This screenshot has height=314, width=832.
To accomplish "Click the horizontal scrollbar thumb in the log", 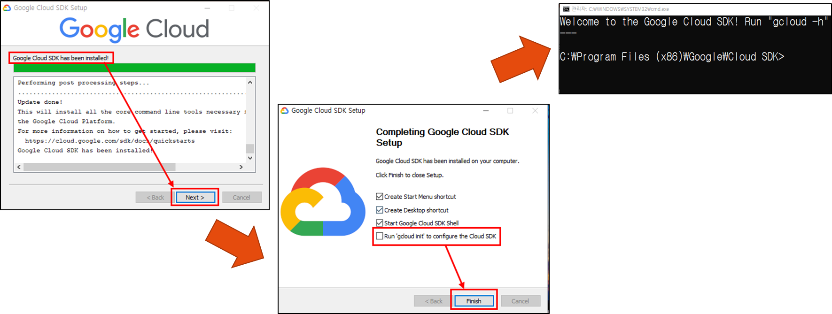I will [100, 167].
